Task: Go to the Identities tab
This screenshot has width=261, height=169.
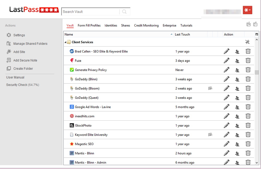Action: tap(111, 25)
